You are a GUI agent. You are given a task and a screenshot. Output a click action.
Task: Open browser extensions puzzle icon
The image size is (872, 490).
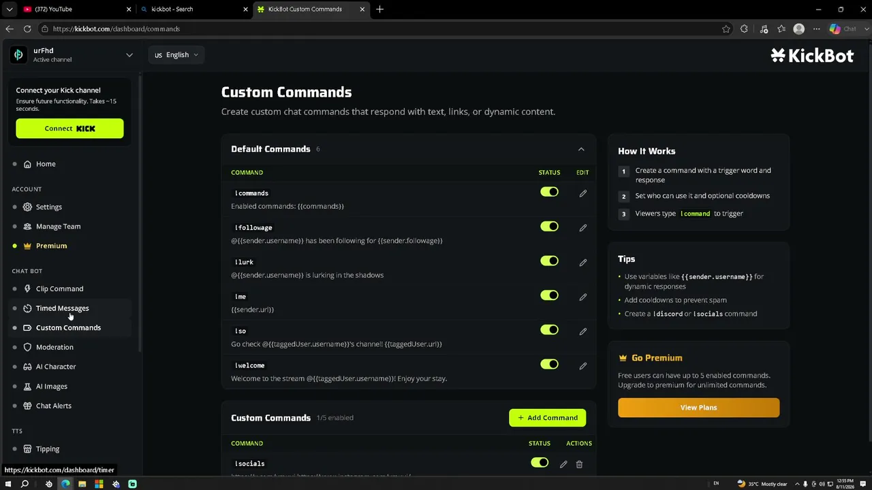click(744, 29)
